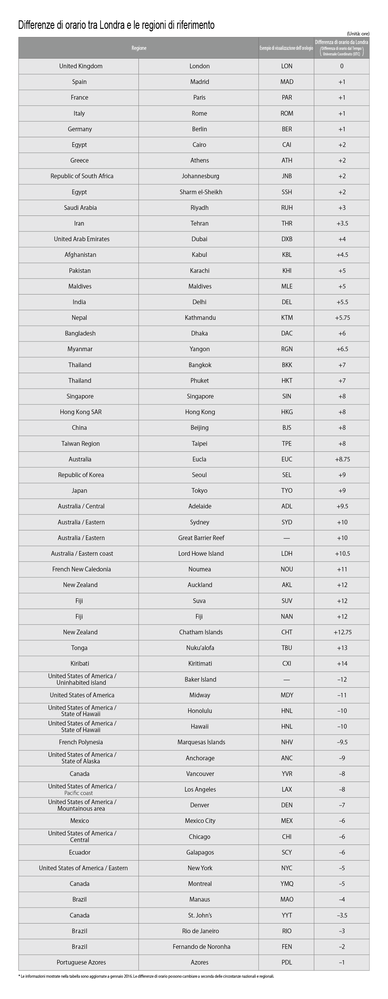This screenshot has height=999, width=388.
Task: Click the "United Arab Emirates" region cell
Action: coord(81,239)
